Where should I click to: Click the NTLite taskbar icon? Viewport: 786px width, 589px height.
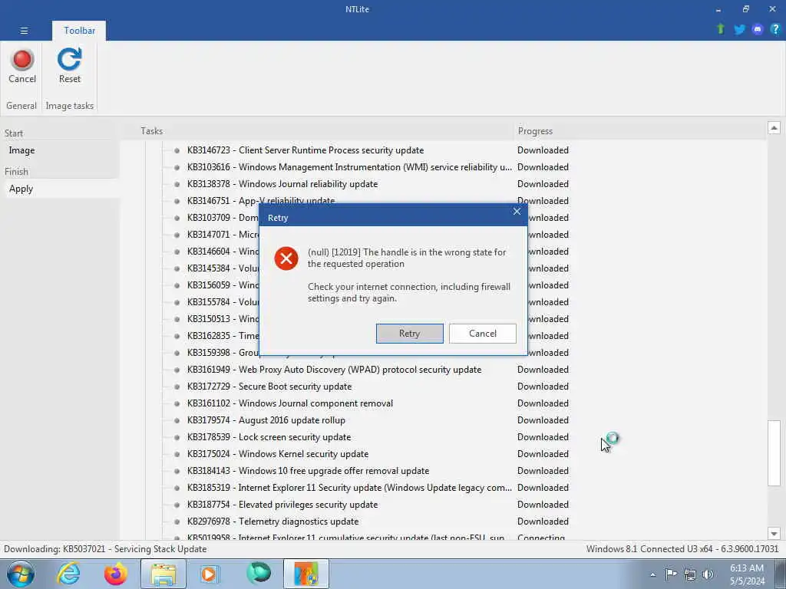tap(306, 574)
